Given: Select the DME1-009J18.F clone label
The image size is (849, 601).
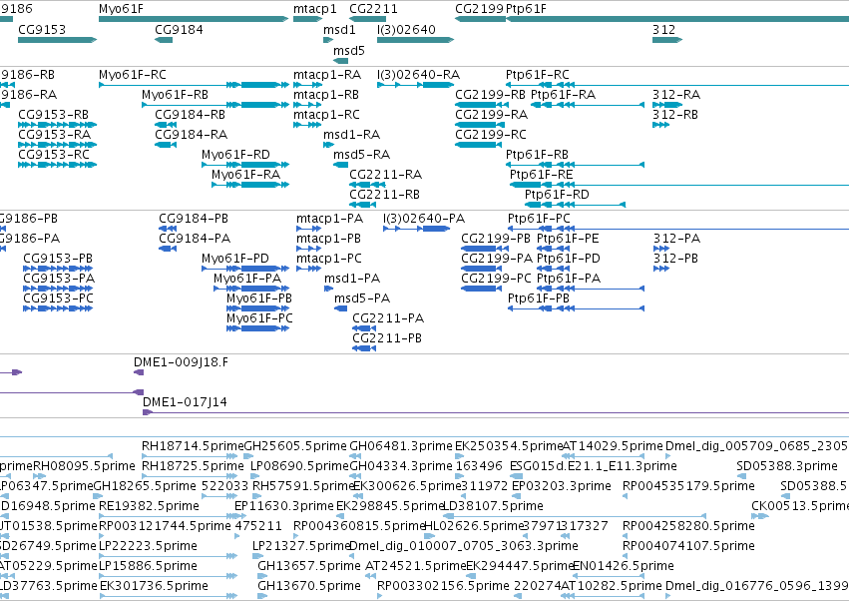Looking at the screenshot, I should [x=181, y=361].
